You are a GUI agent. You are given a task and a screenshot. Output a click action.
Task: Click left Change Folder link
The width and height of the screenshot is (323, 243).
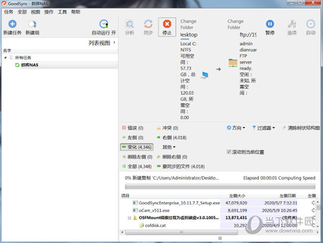pyautogui.click(x=188, y=24)
